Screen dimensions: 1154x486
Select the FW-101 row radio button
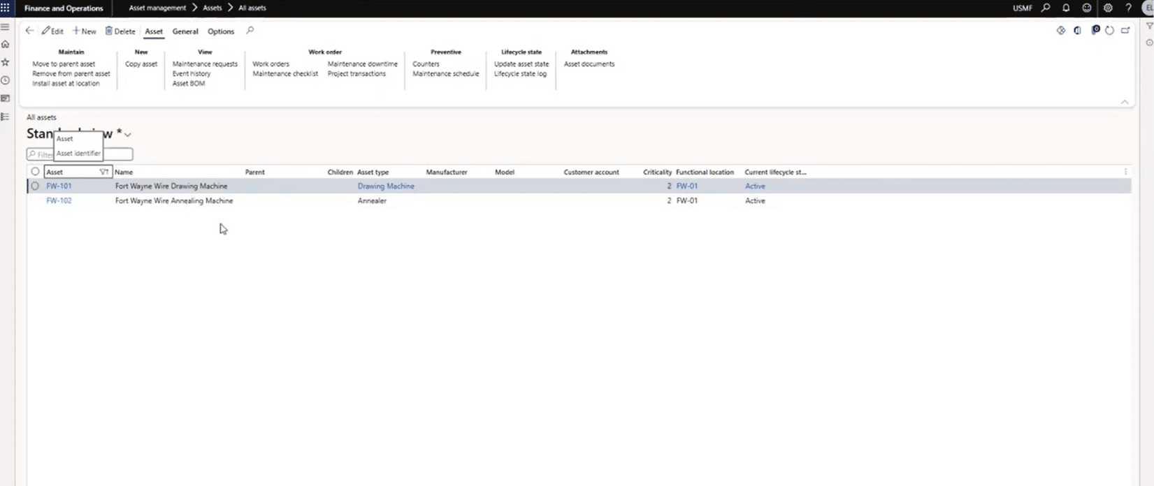(x=35, y=186)
